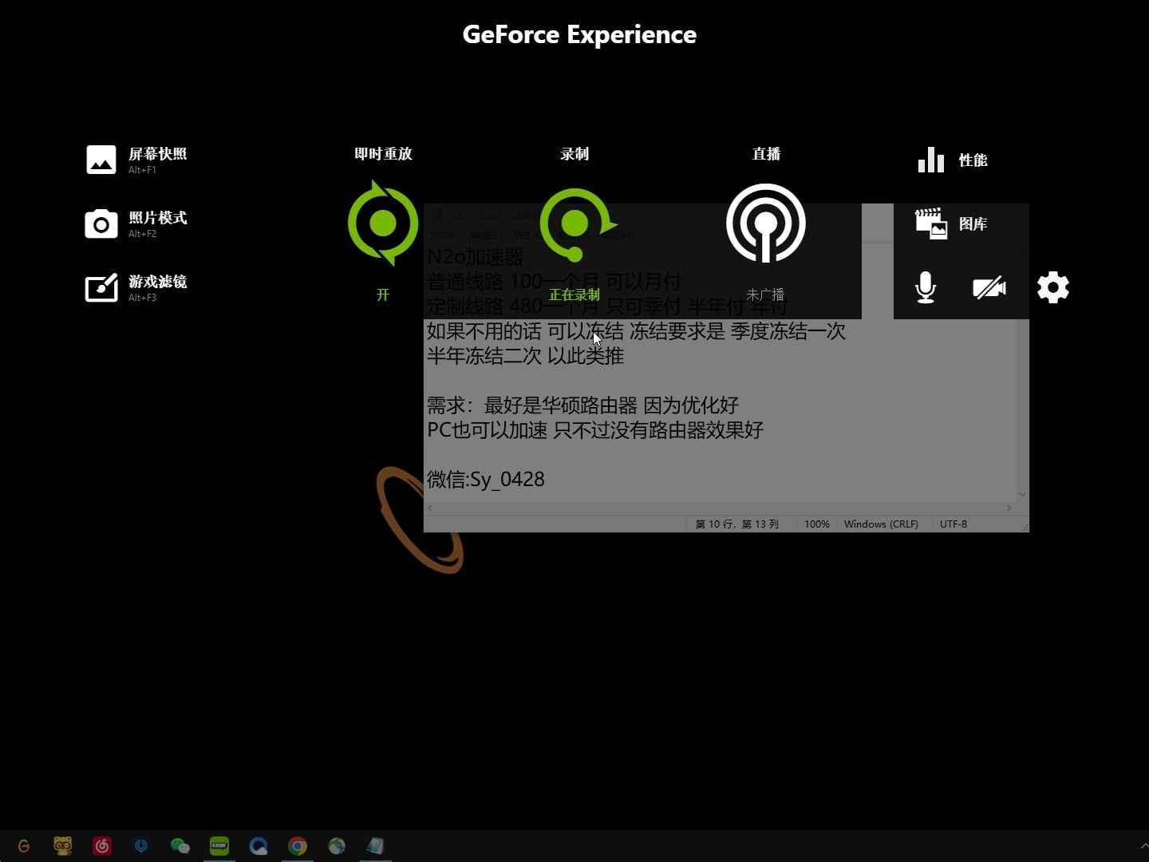Open 游戏滤镜 filter icon
Screen dimensions: 1149x862
click(x=101, y=287)
